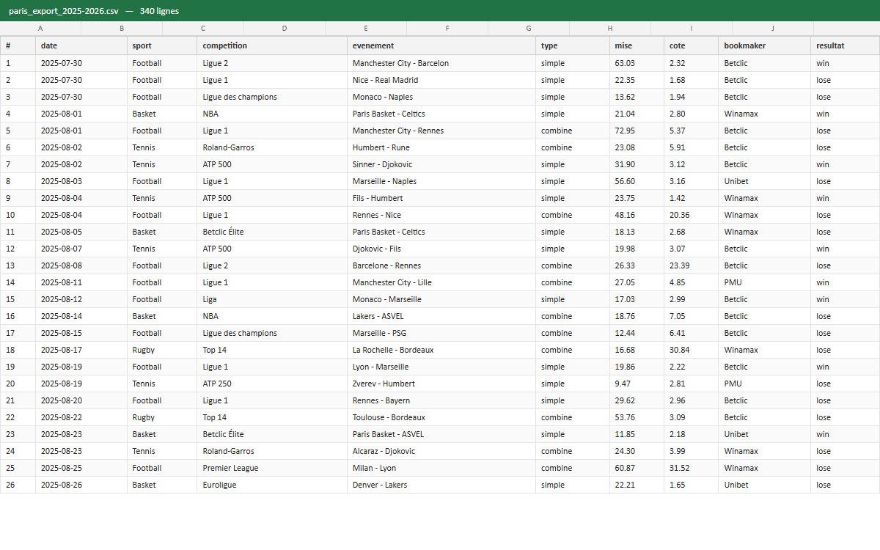Select column J letter header
The width and height of the screenshot is (880, 550).
point(773,29)
